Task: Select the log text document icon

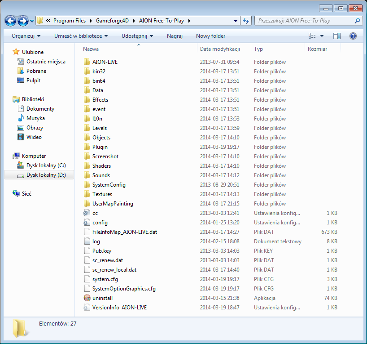Action: coord(87,241)
